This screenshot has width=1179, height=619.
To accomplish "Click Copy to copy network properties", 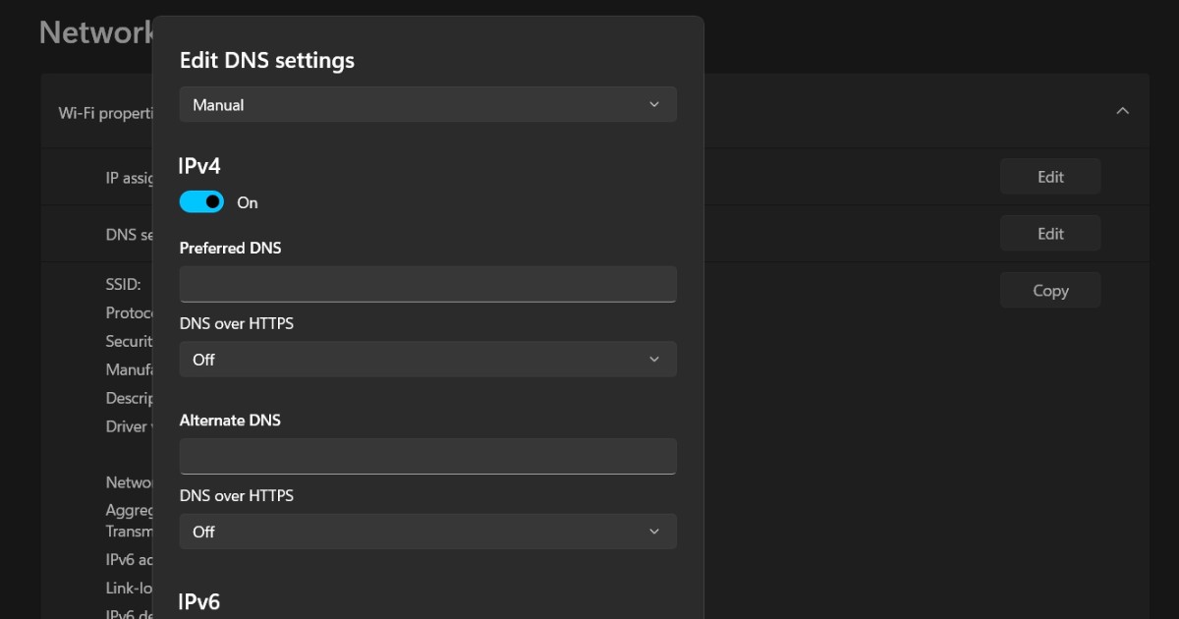I will [x=1049, y=290].
